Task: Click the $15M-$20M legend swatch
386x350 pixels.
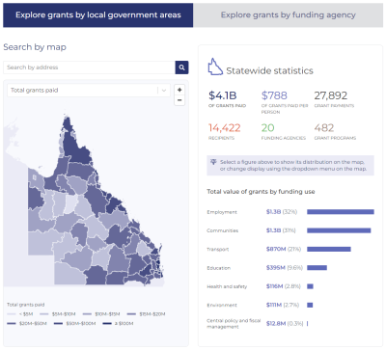Action: pos(131,314)
